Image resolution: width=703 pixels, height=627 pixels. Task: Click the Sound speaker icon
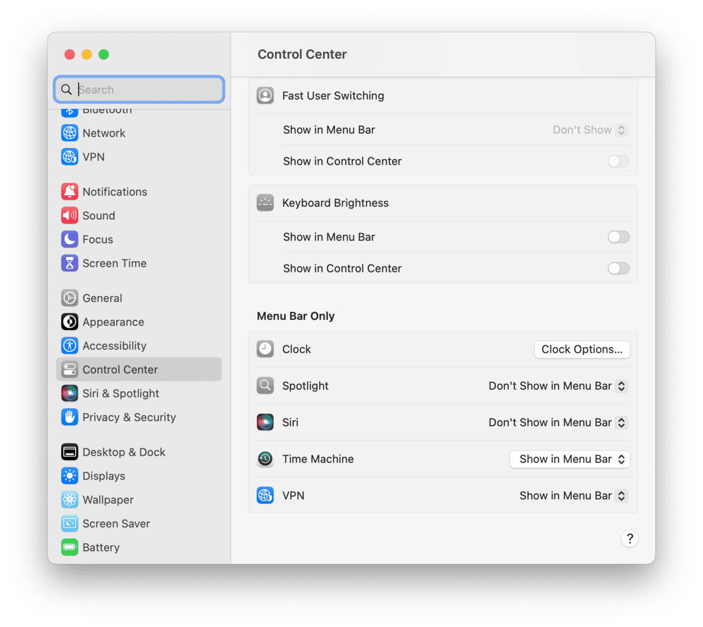click(70, 216)
